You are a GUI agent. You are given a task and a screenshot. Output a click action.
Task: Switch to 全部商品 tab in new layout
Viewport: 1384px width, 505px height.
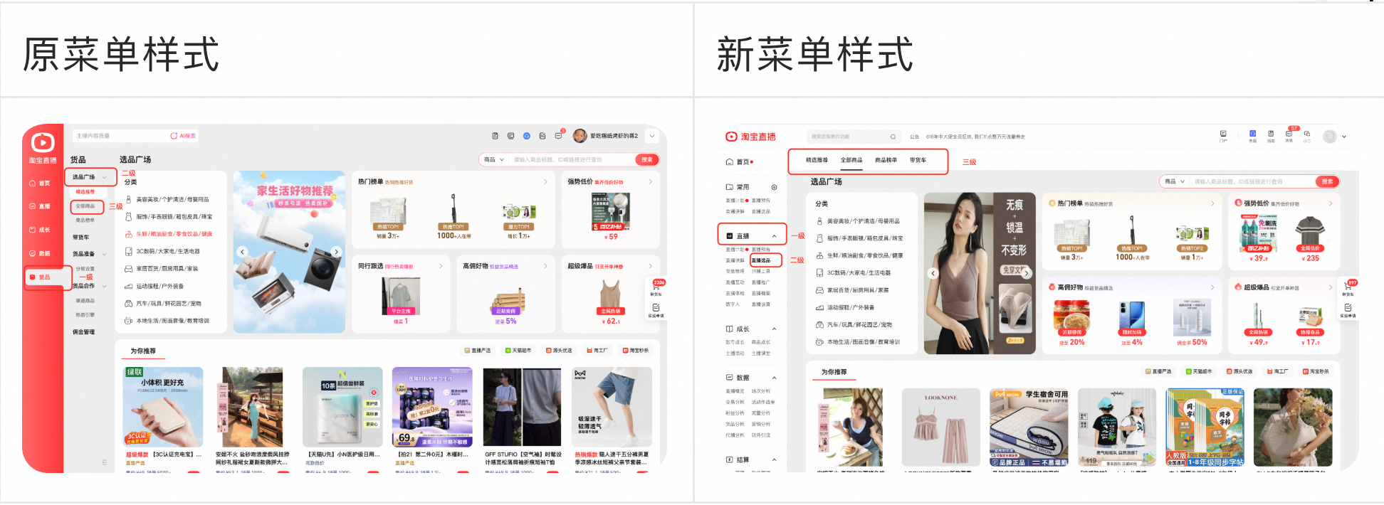coord(851,161)
